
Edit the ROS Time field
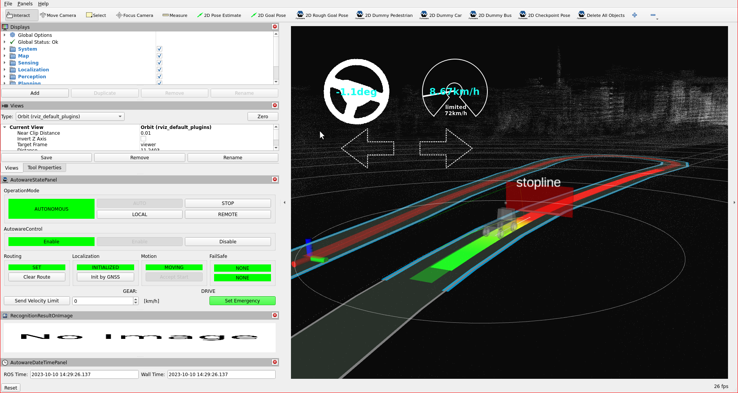point(84,374)
